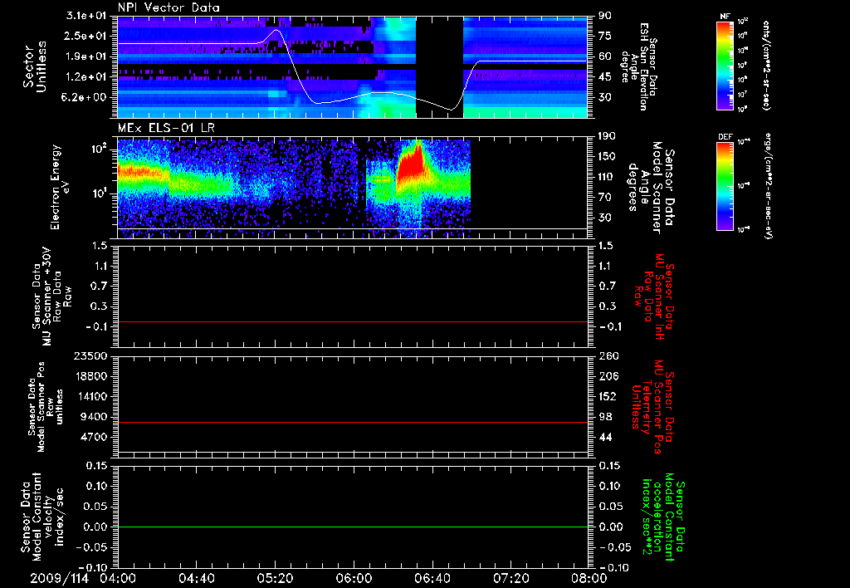Select the red "MU Scanner Pos Telemetry" title

652,407
